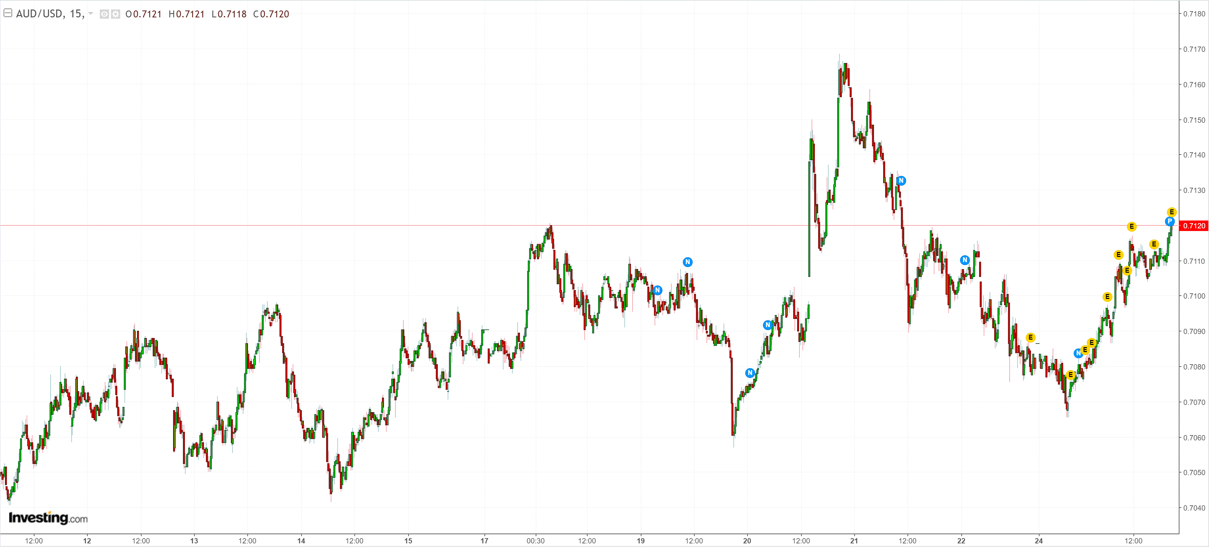Click date label 21 on the time axis
This screenshot has width=1209, height=547.
[854, 540]
